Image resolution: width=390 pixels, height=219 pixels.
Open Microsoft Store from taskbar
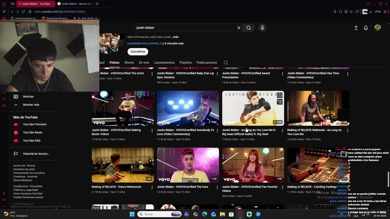pos(231,214)
